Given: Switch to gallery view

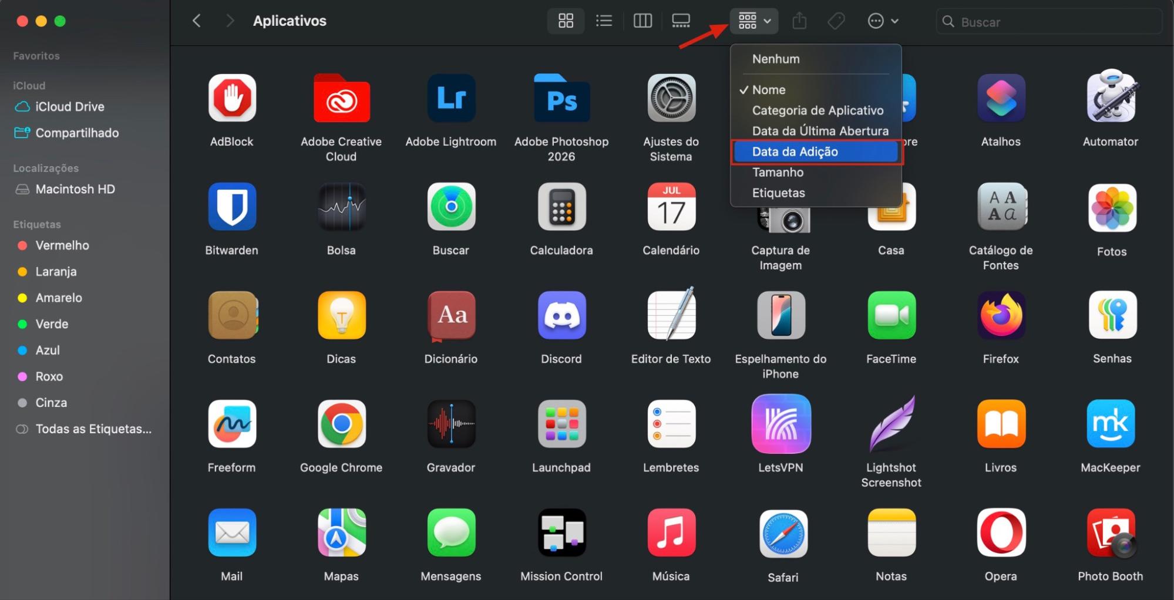Looking at the screenshot, I should (x=681, y=21).
